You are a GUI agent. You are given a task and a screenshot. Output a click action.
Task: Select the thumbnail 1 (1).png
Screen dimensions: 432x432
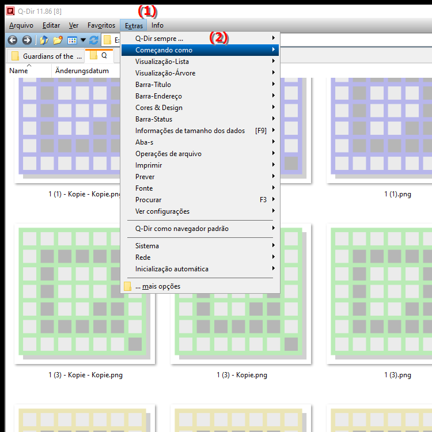379,131
